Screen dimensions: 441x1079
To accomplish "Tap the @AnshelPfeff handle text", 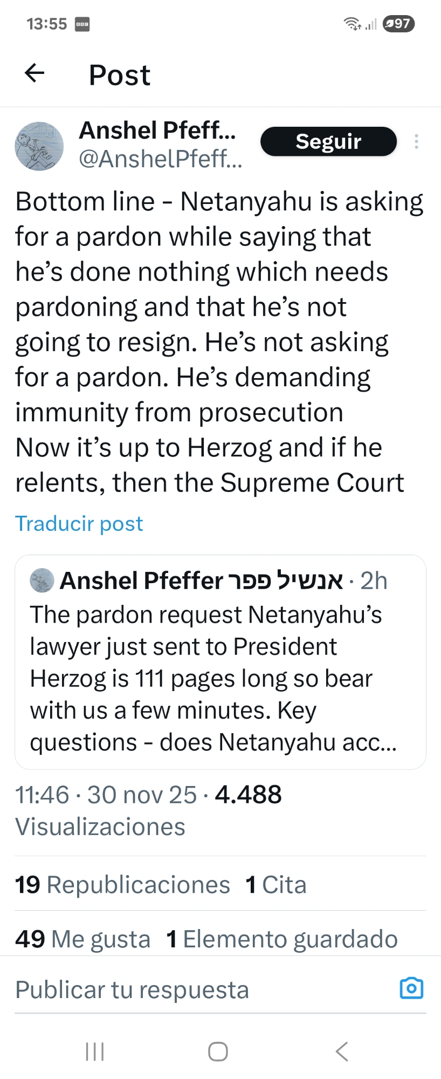I will coord(160,159).
